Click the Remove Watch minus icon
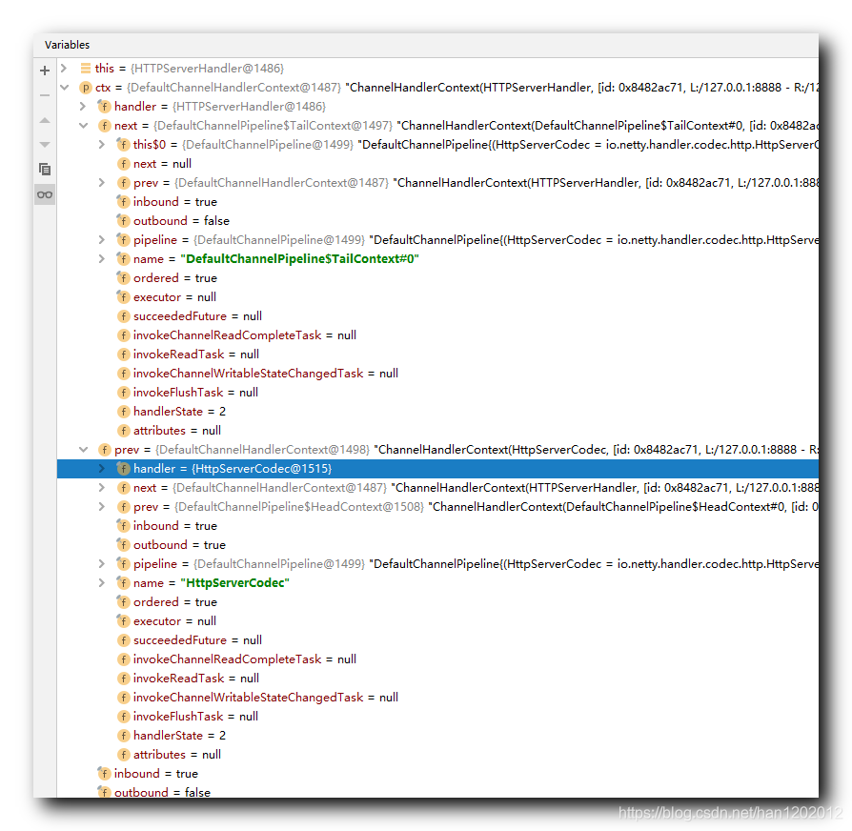The height and width of the screenshot is (831, 852). [x=45, y=95]
